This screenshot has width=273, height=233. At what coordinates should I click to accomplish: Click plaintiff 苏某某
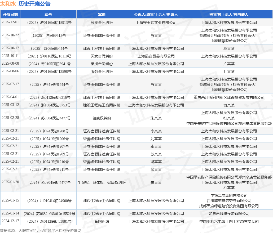156,154
